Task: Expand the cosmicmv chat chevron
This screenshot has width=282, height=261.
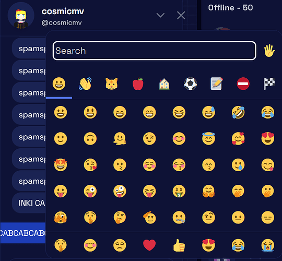Action: coord(160,15)
